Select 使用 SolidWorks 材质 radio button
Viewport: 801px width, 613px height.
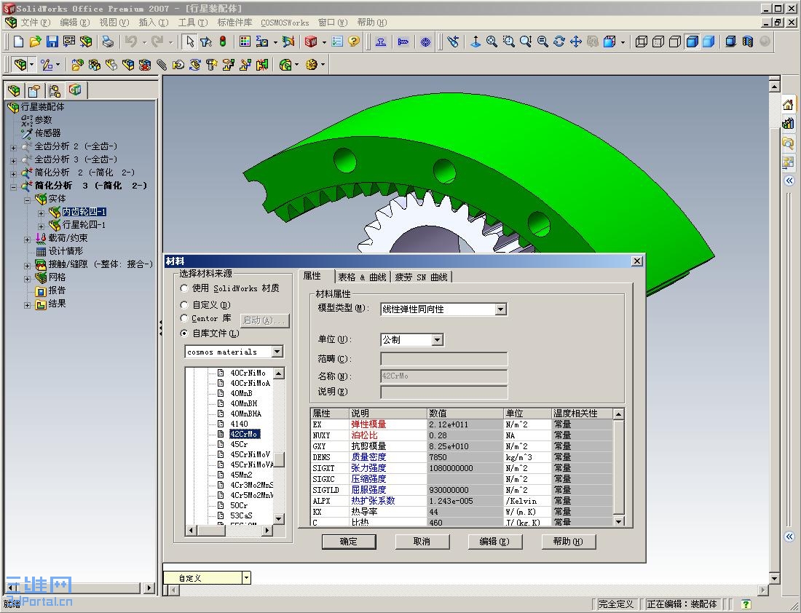click(184, 288)
